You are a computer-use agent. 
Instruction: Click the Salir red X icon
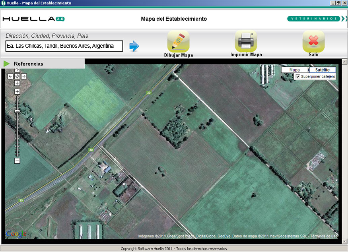tap(313, 41)
